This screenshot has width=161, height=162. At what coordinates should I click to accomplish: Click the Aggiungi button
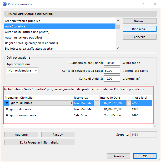(x=21, y=135)
